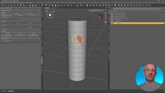This screenshot has width=165, height=93.
Task: Click the draw style sphere icon near Perspective View
Action: pos(90,11)
